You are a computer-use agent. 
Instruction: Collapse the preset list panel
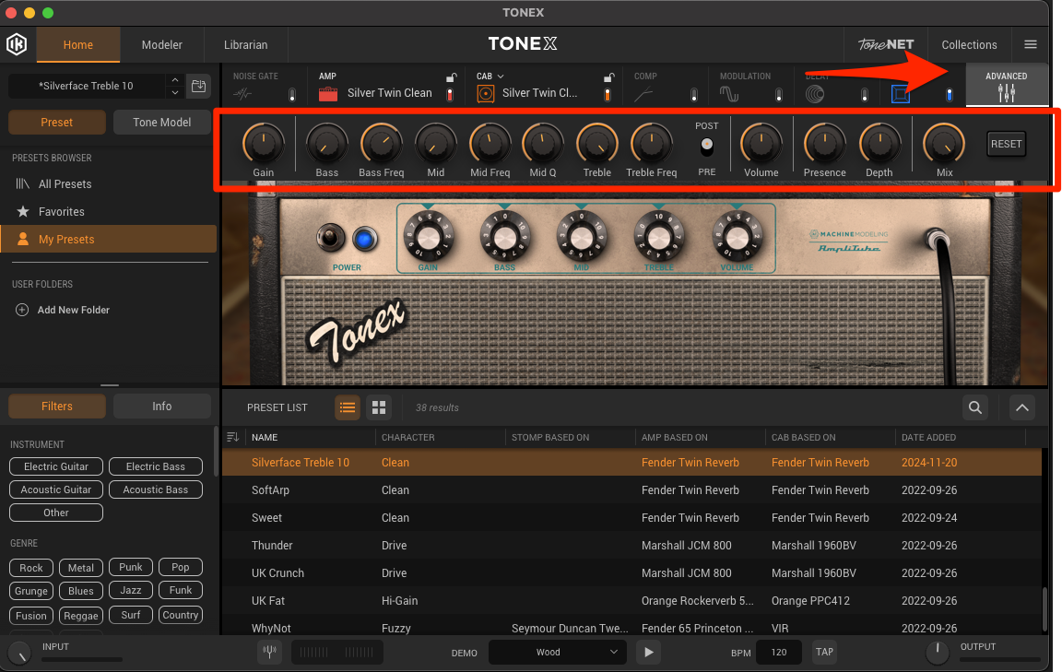pyautogui.click(x=1021, y=407)
